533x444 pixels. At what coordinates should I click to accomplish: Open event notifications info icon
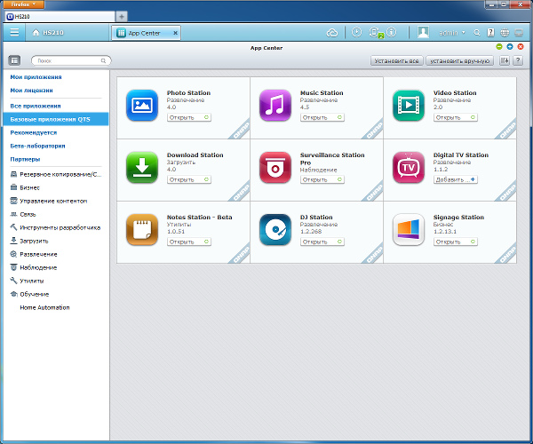tap(392, 32)
